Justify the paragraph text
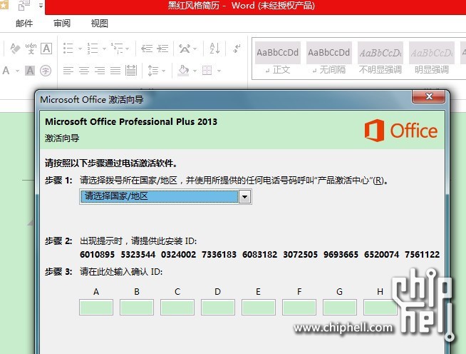This screenshot has width=466, height=354. click(x=115, y=71)
